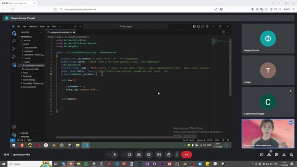
Task: Toggle the Meet microphone button
Action: 115,154
